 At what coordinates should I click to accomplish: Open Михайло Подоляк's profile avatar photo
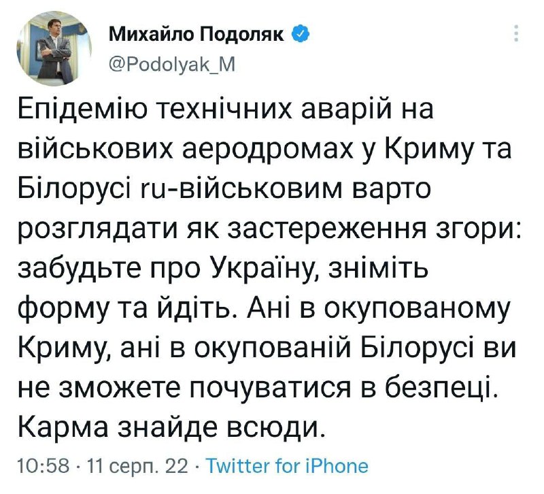(x=53, y=46)
